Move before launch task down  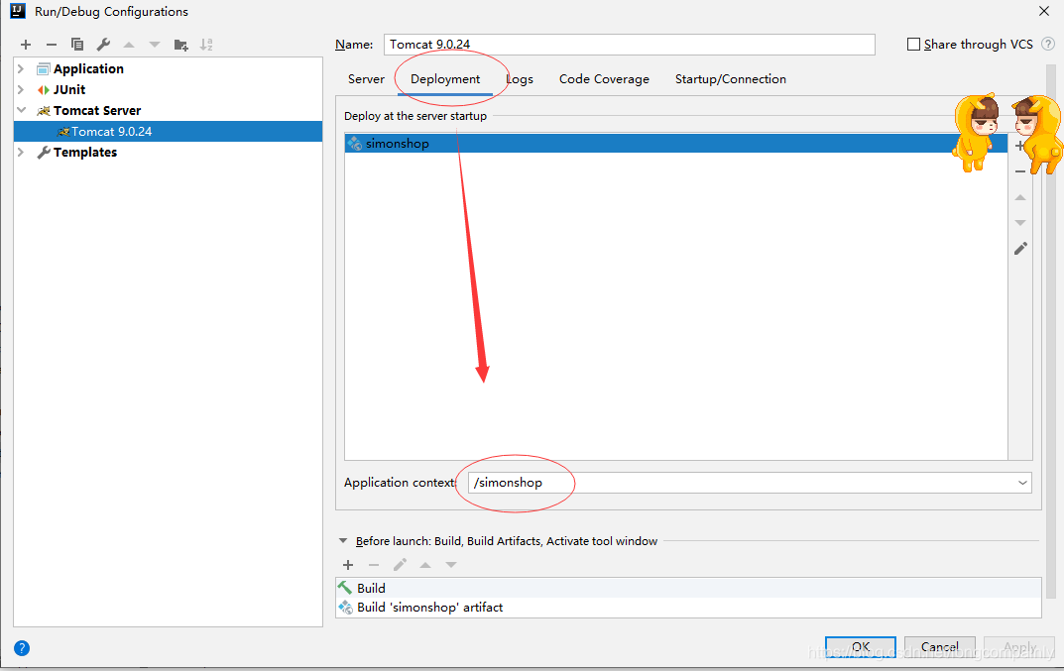[x=451, y=565]
